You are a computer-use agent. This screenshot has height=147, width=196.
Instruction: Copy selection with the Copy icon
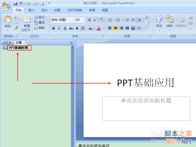coord(16,22)
